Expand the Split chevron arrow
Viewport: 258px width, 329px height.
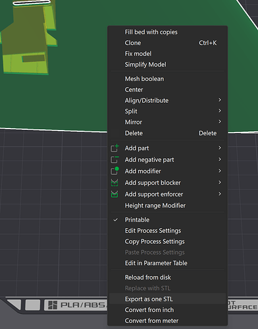tap(220, 111)
